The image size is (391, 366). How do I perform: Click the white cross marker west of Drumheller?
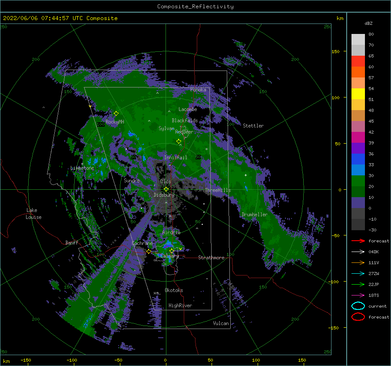pyautogui.click(x=245, y=175)
